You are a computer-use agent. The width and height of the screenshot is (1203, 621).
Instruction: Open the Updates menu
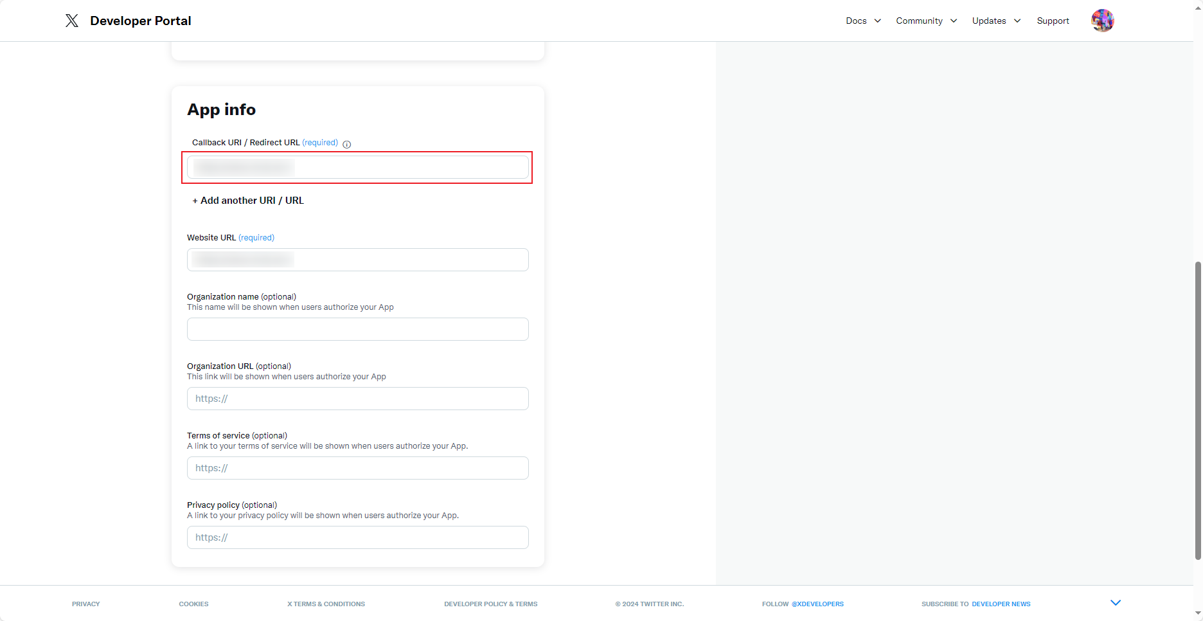point(989,21)
